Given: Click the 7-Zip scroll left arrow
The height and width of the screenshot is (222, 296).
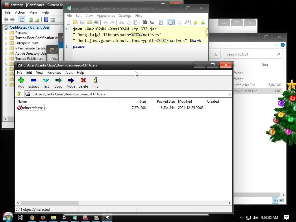Looking at the screenshot, I should click(18, 203).
